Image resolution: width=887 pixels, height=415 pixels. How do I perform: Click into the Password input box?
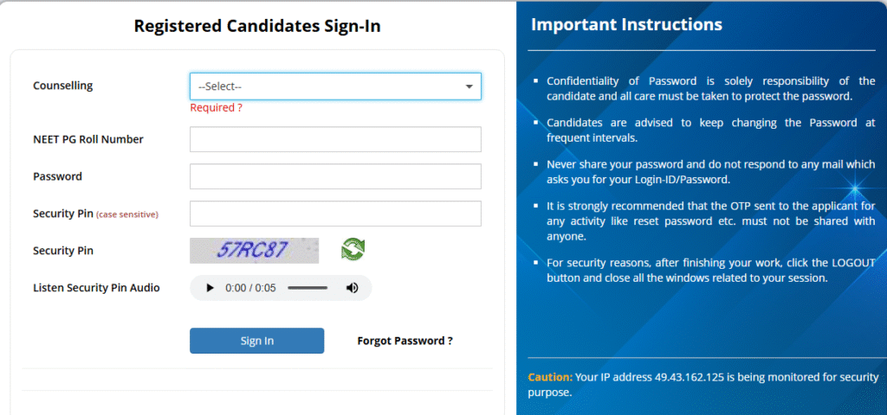(x=335, y=176)
